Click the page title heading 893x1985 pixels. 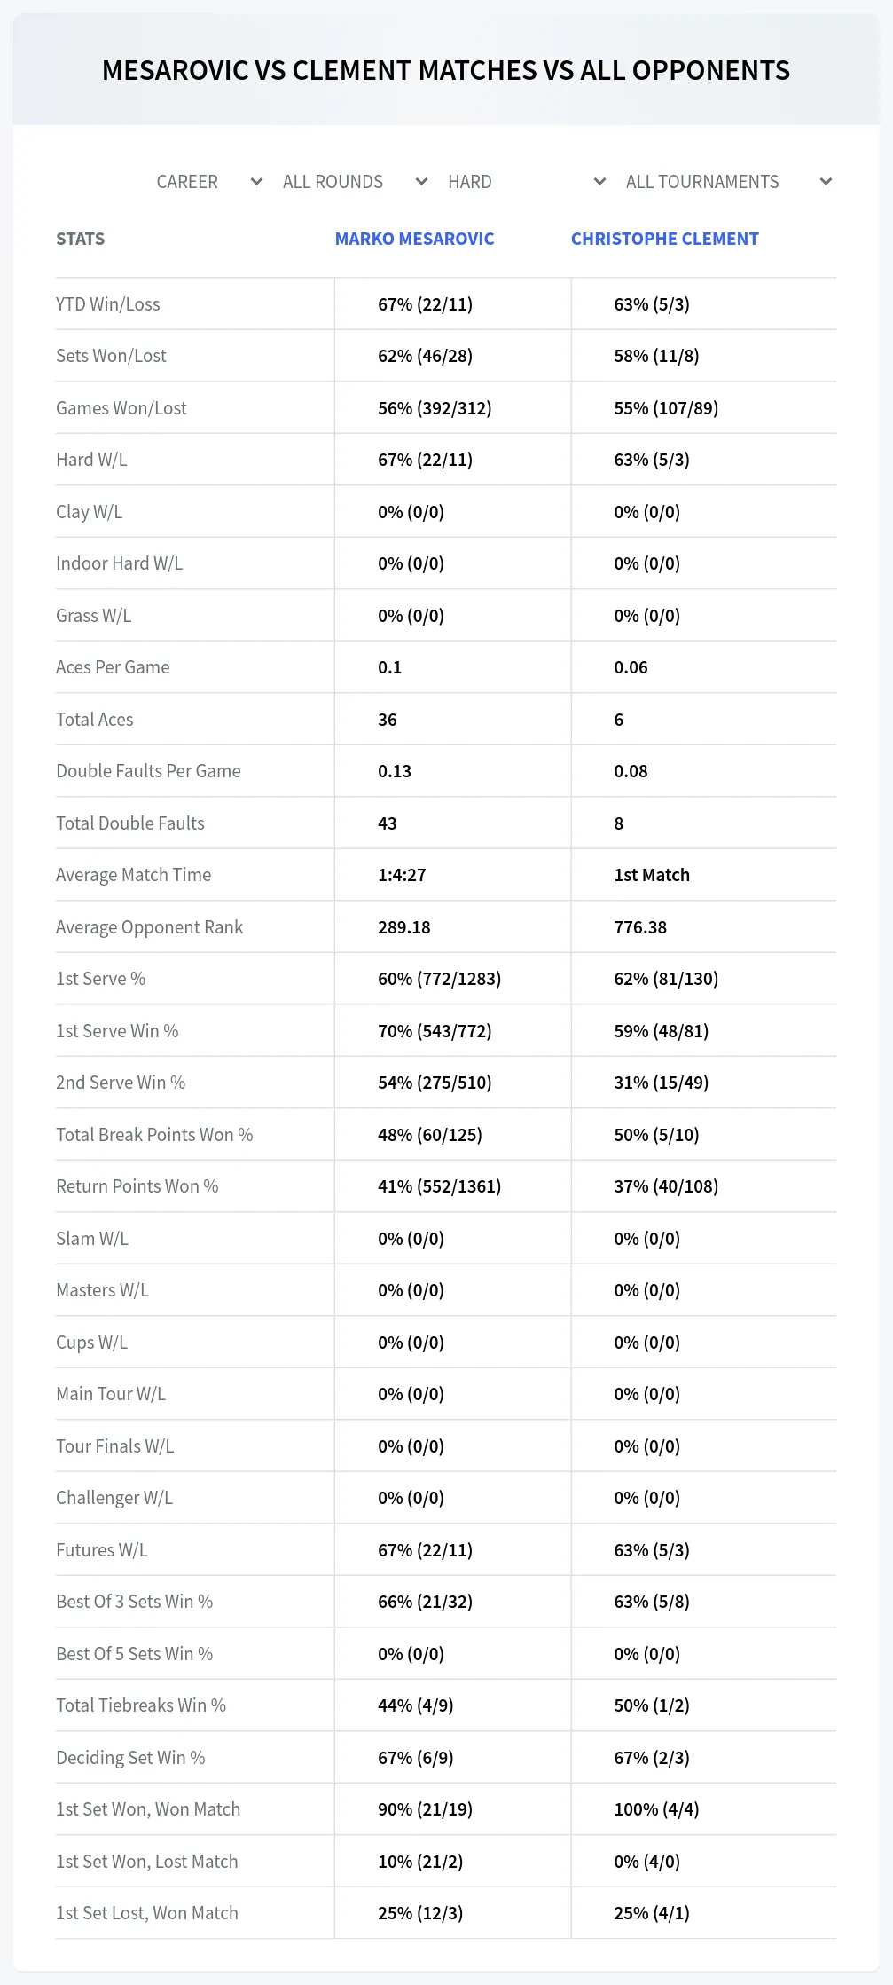click(x=446, y=70)
